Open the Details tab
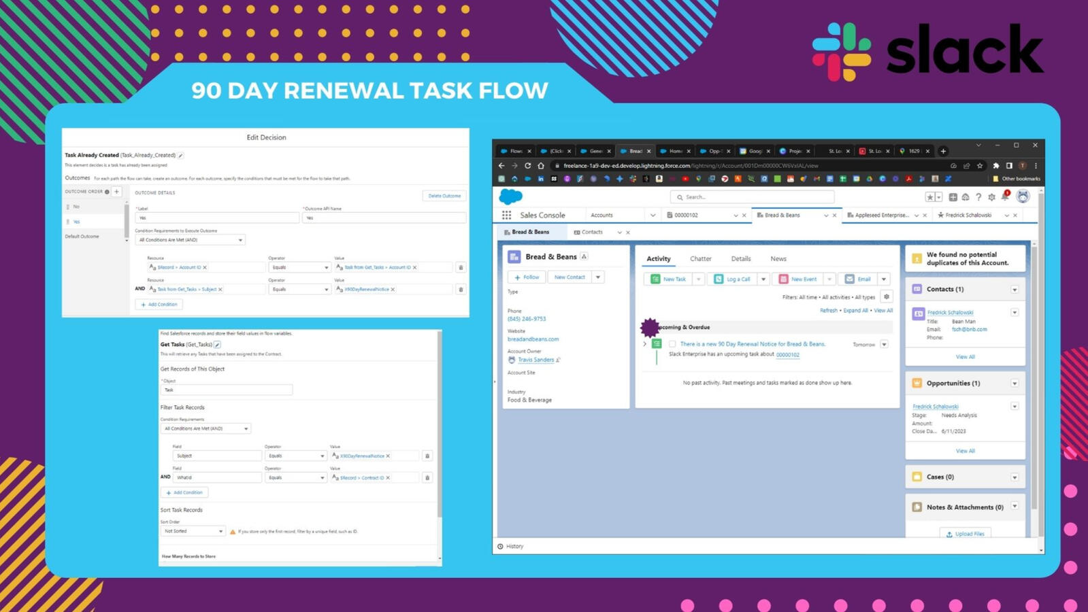The height and width of the screenshot is (612, 1088). coord(740,258)
